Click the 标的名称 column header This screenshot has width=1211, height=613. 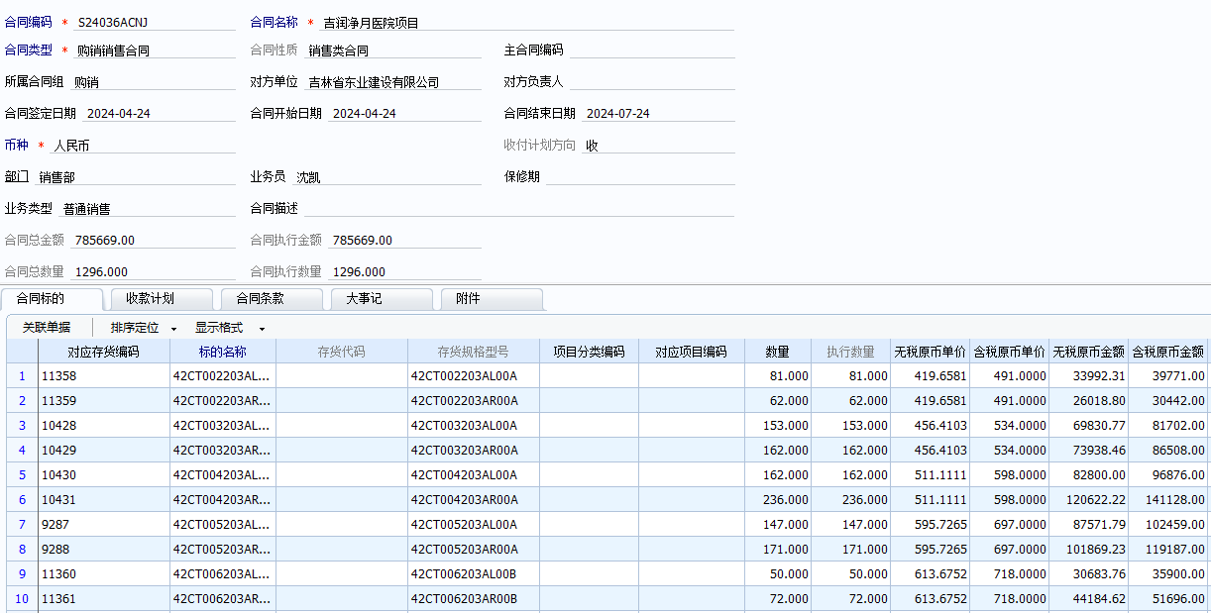click(223, 352)
